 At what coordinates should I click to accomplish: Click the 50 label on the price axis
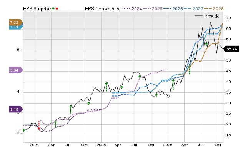228,60
